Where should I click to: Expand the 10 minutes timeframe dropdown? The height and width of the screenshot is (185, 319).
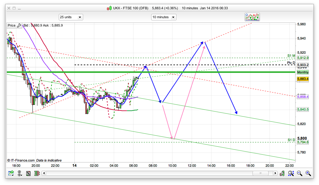coord(164,17)
